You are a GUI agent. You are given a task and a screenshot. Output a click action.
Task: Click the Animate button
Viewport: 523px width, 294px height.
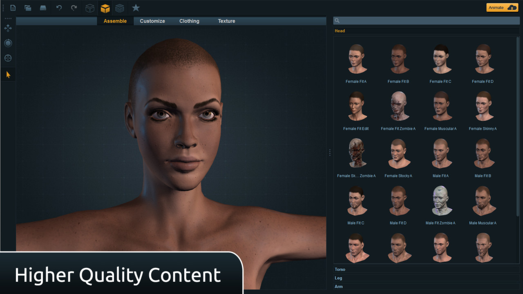502,7
